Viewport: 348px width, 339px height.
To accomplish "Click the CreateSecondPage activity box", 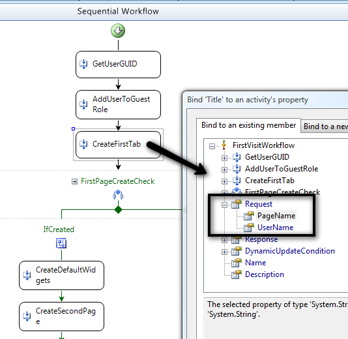I will click(61, 316).
